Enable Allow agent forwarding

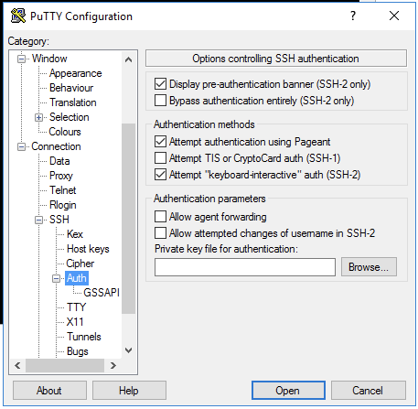point(160,217)
